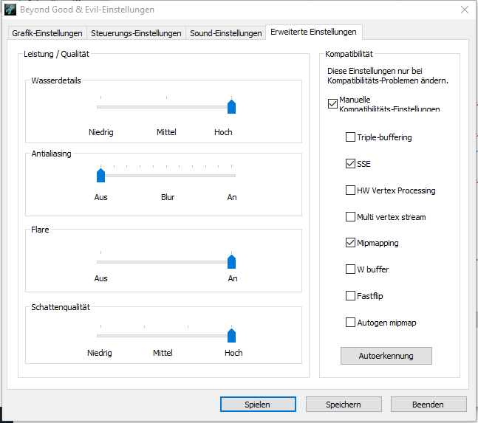Enable the Triple-buffering checkbox
478x423 pixels.
tap(350, 137)
